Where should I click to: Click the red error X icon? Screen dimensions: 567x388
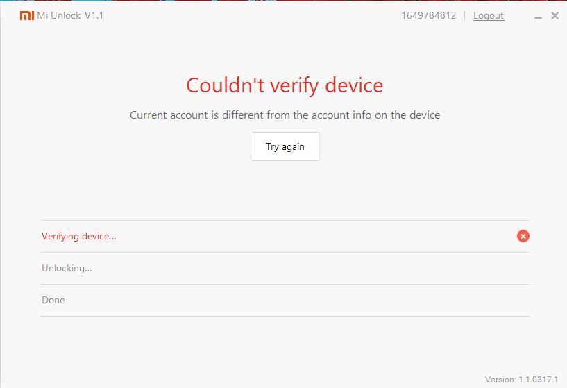(523, 236)
